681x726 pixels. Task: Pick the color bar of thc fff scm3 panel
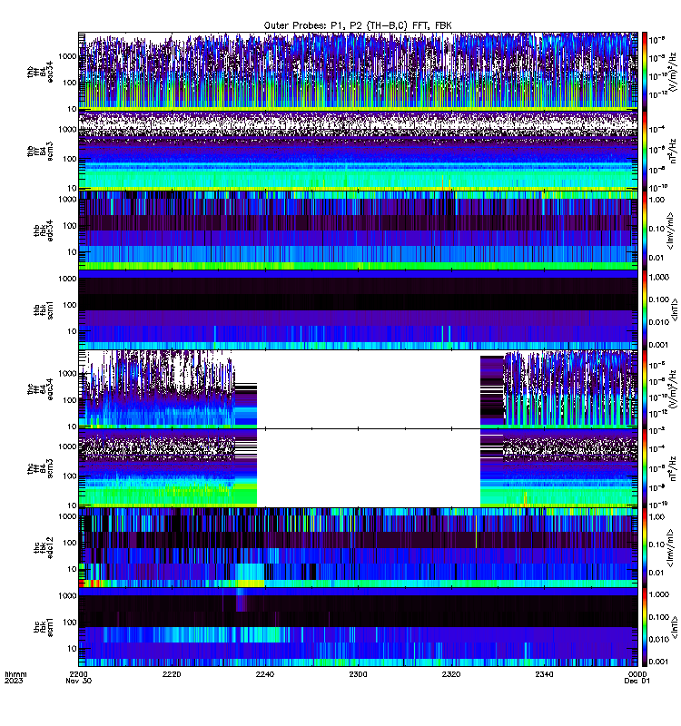click(x=644, y=468)
